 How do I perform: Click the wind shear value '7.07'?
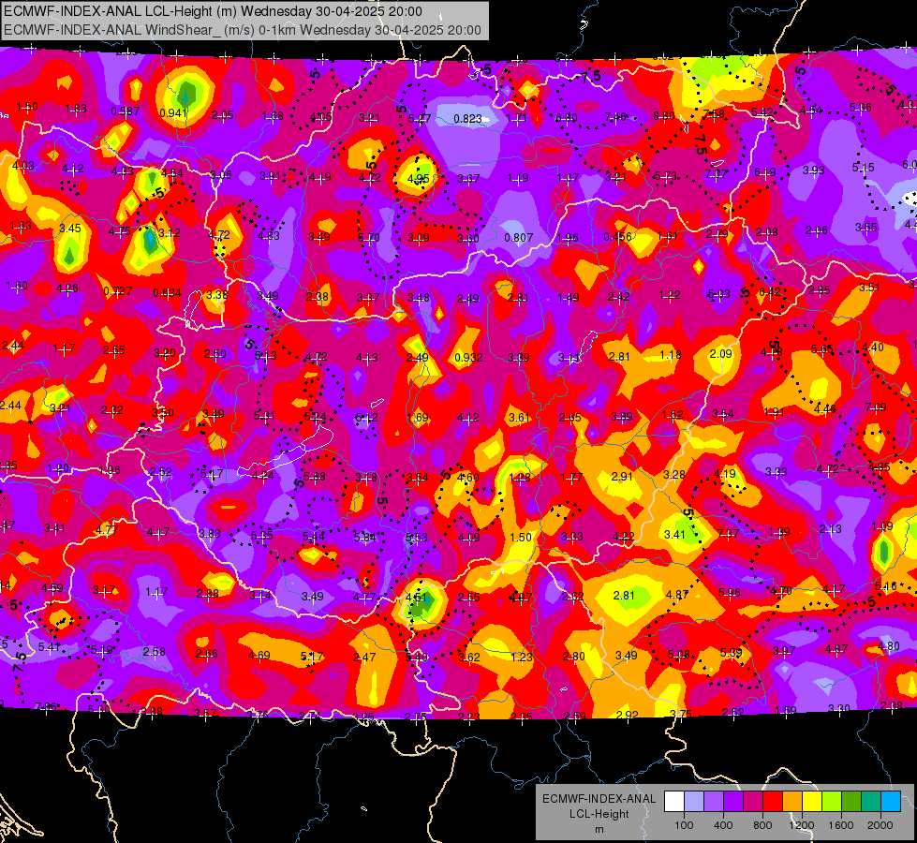coord(716,173)
